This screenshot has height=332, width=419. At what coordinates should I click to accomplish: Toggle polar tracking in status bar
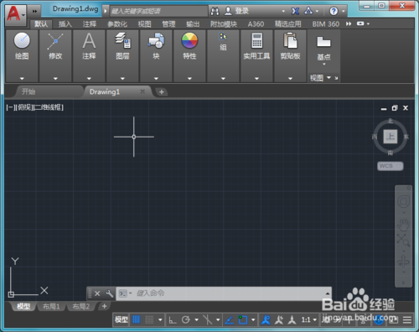click(185, 319)
